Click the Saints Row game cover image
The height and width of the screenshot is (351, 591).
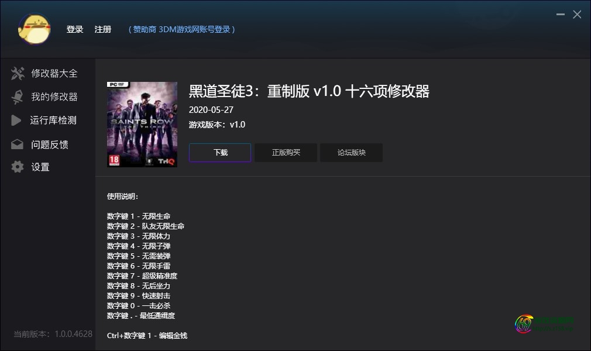tap(142, 124)
